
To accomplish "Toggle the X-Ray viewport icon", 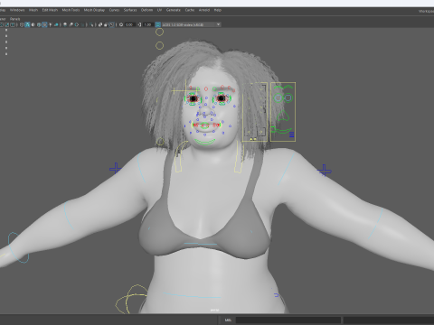I will click(x=100, y=24).
